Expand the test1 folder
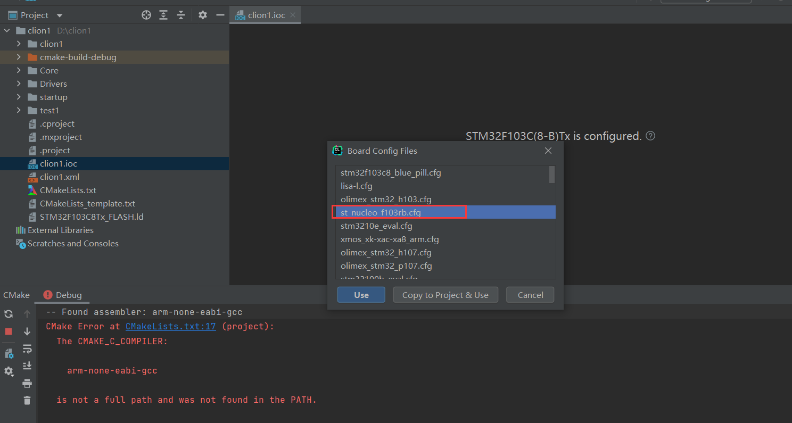This screenshot has width=792, height=423. click(x=19, y=111)
